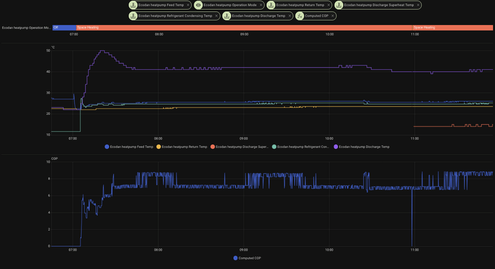Click the fx icon on Computed COP chip
495x269 pixels.
click(x=299, y=15)
